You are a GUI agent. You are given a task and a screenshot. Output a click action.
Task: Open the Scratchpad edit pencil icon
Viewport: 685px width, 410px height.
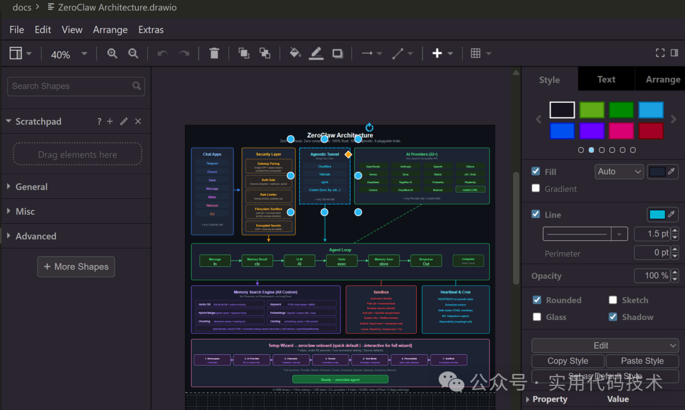tap(123, 121)
